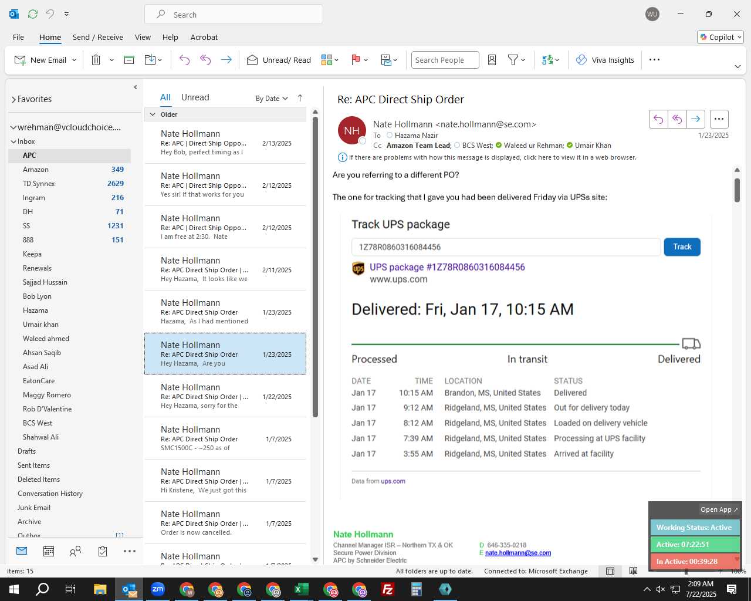Screen dimensions: 751x601
Task: Forward using reading pane arrow button
Action: (x=695, y=119)
